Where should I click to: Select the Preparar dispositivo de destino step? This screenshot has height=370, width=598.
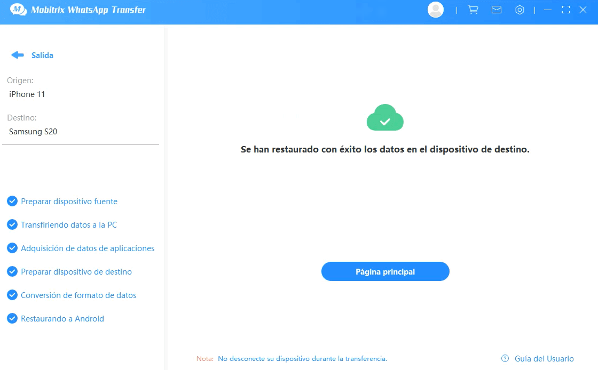click(x=76, y=272)
